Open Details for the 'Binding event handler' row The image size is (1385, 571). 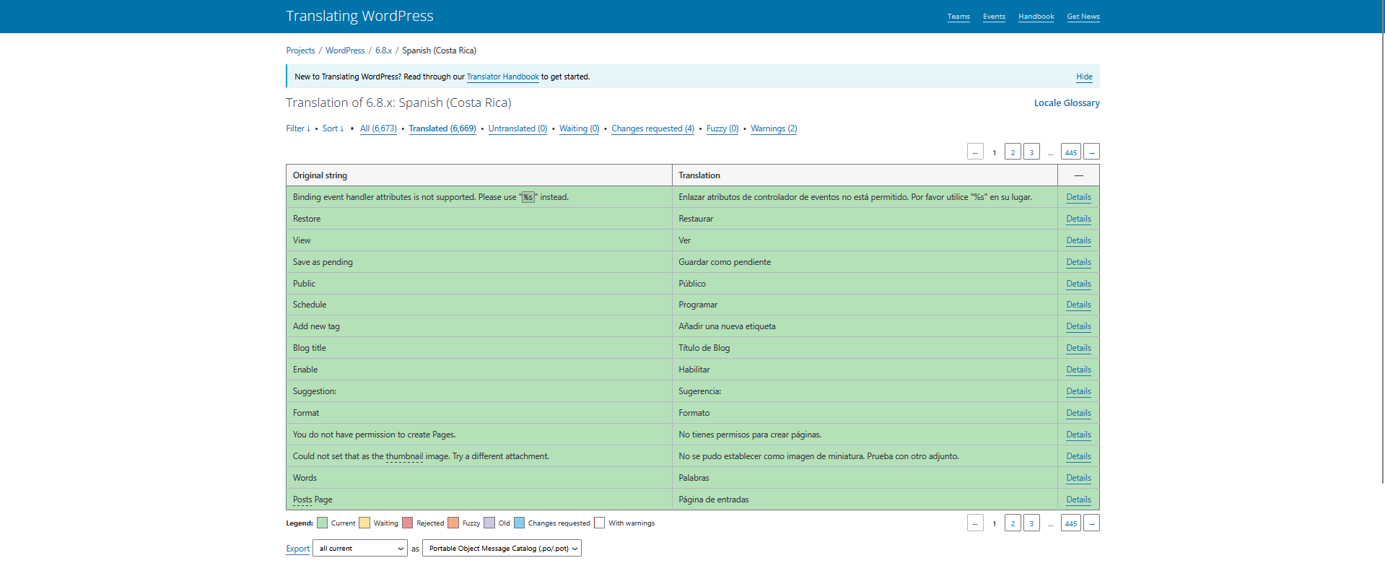point(1078,197)
